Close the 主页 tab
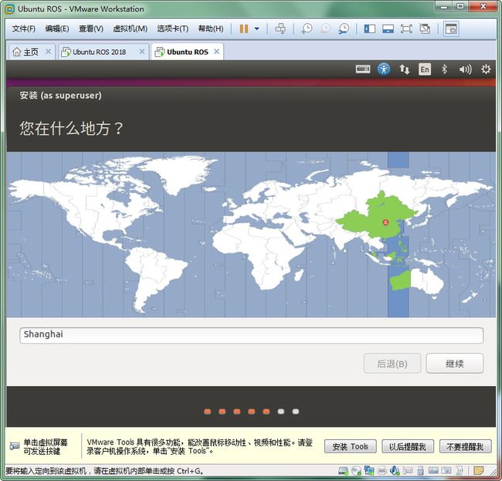The width and height of the screenshot is (502, 481). pyautogui.click(x=48, y=52)
